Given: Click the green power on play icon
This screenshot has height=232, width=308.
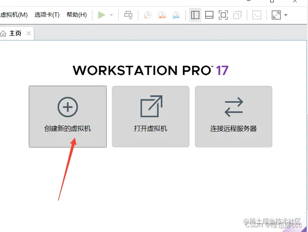Looking at the screenshot, I should pyautogui.click(x=102, y=15).
